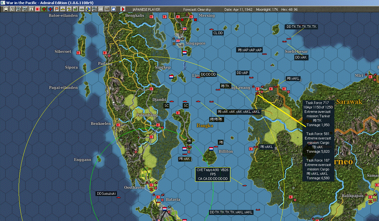The height and width of the screenshot is (221, 379).
Task: Click the red ship icon near DD Susuzuki
Action: pos(119,198)
